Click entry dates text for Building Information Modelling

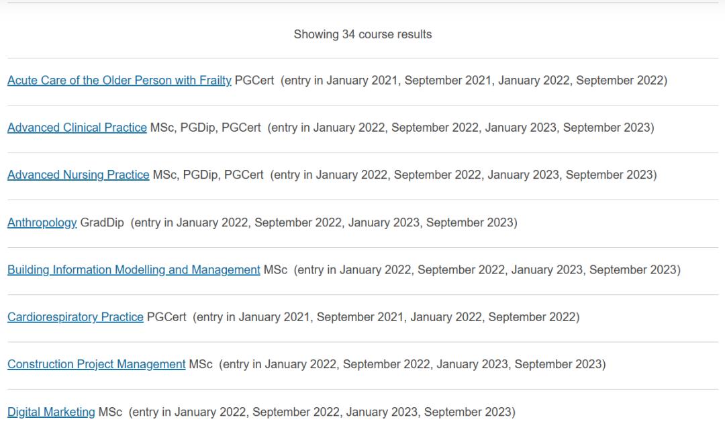(x=487, y=269)
